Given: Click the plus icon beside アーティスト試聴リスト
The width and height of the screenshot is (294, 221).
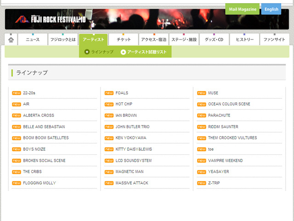Looking at the screenshot, I should point(123,52).
